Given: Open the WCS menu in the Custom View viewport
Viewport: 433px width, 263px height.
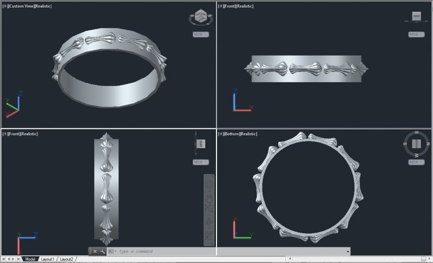Looking at the screenshot, I should click(x=201, y=34).
